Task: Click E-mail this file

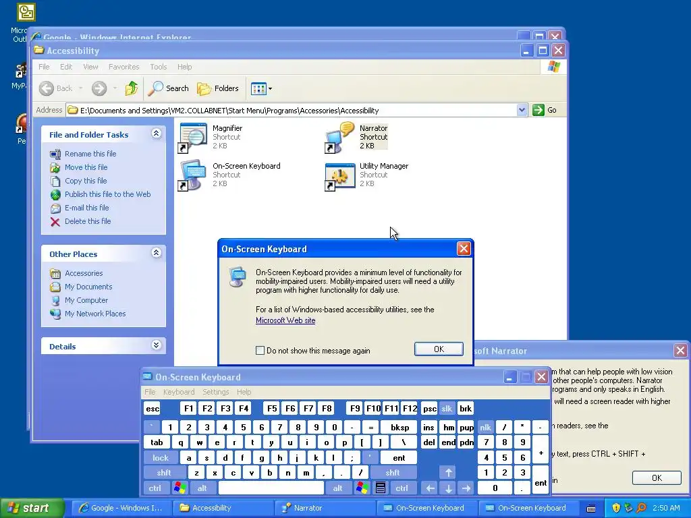Action: click(x=87, y=208)
